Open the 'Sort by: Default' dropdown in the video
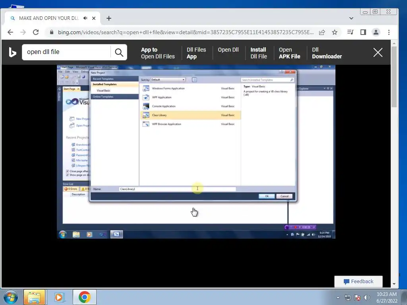This screenshot has width=407, height=305. 168,79
